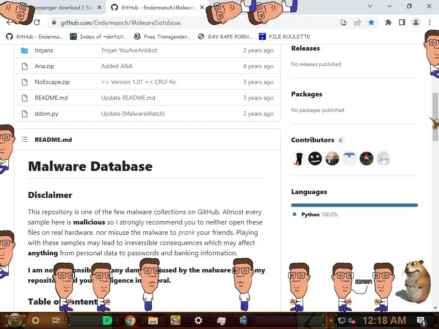Open the ddom.py file
439x329 pixels.
coord(46,114)
